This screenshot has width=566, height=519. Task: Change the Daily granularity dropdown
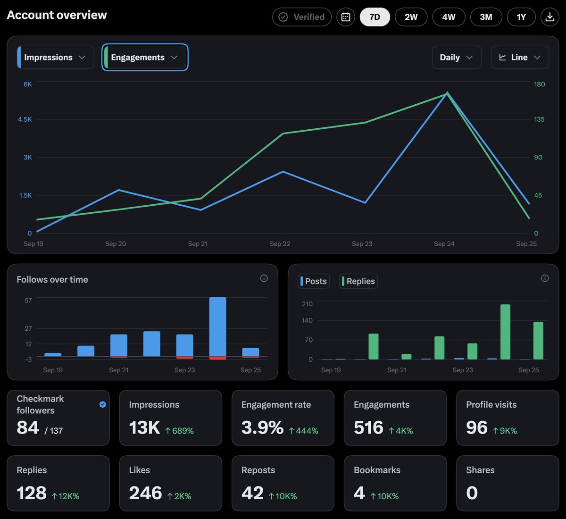pyautogui.click(x=457, y=57)
